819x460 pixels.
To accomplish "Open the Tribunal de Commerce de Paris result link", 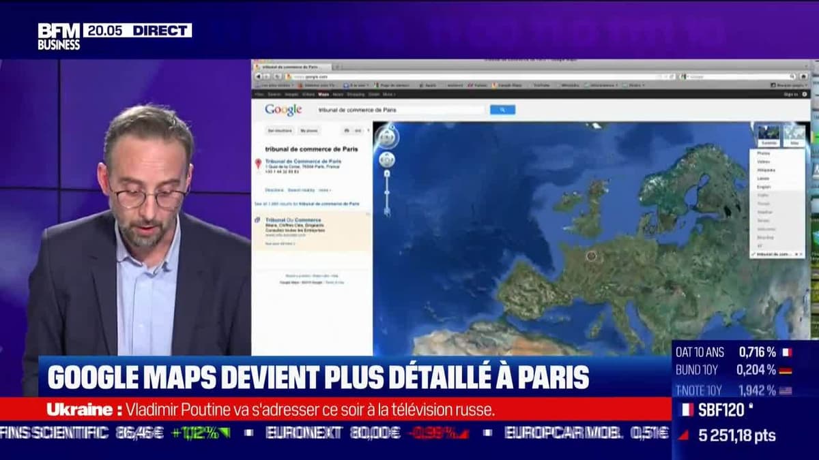I will pyautogui.click(x=303, y=162).
